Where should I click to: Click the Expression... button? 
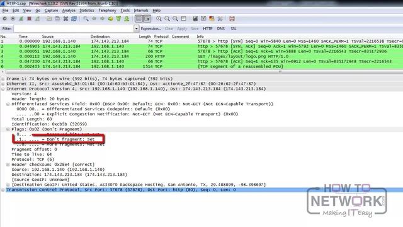pyautogui.click(x=151, y=29)
